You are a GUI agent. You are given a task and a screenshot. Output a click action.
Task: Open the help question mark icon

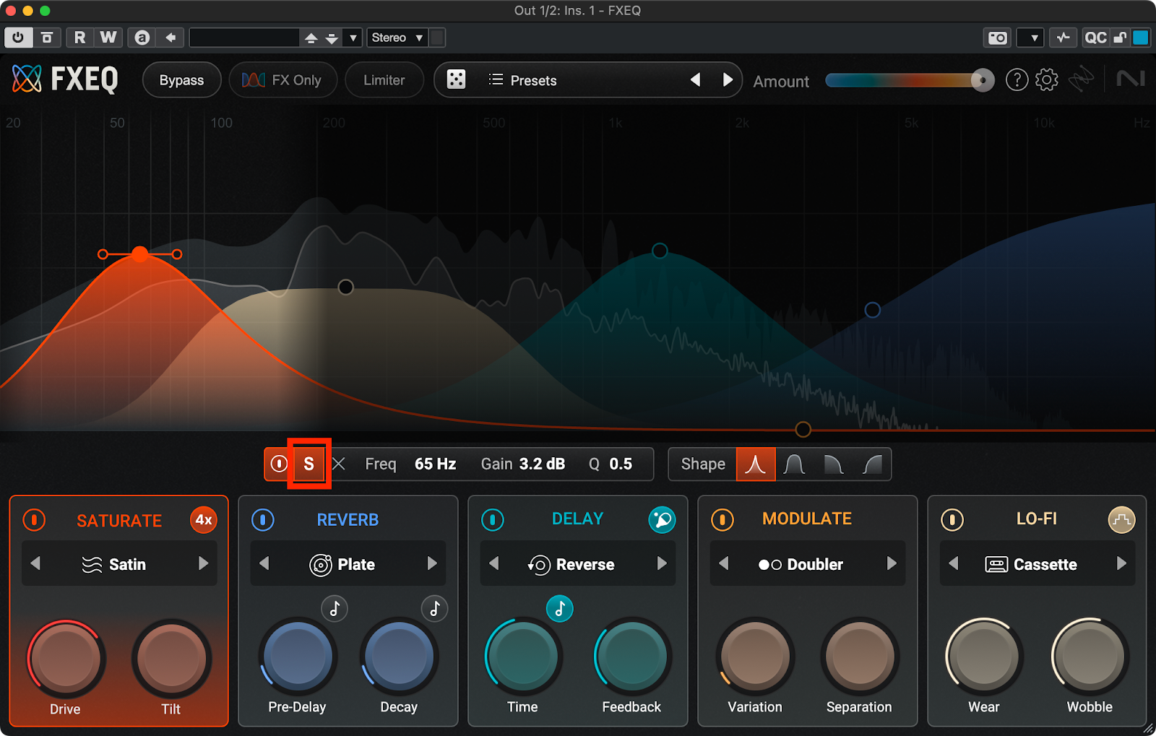1017,79
